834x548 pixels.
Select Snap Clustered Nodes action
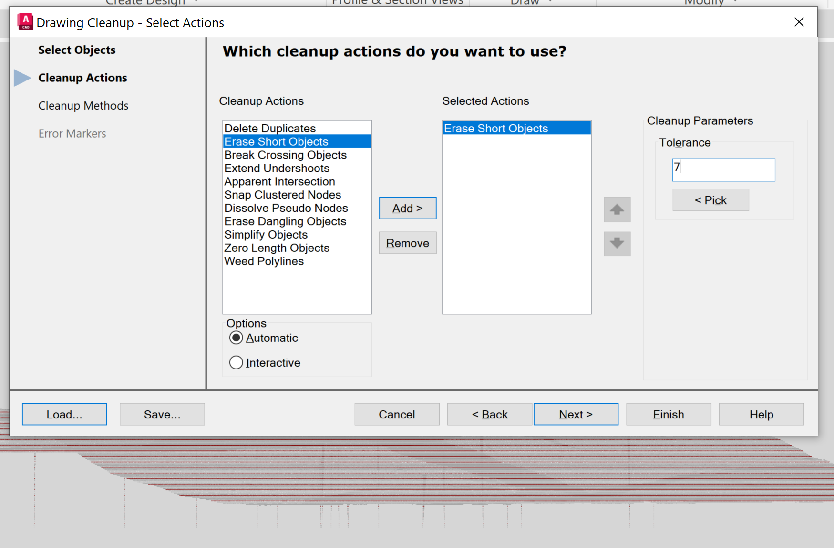[297, 195]
